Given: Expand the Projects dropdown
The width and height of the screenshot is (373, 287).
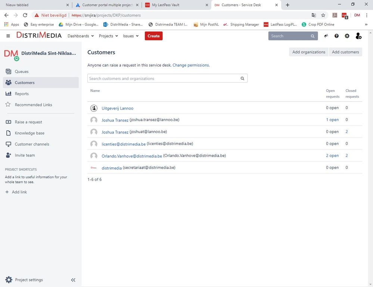Looking at the screenshot, I should (108, 36).
